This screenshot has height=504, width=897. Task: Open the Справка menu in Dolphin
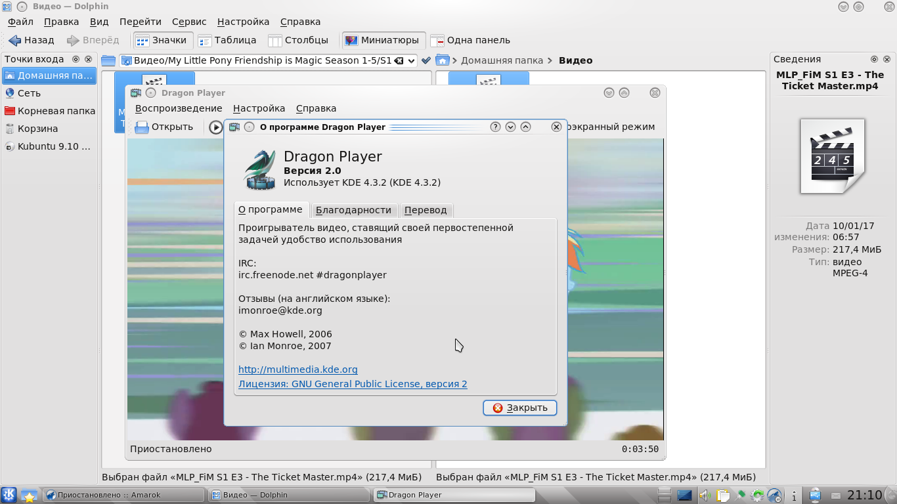click(300, 22)
